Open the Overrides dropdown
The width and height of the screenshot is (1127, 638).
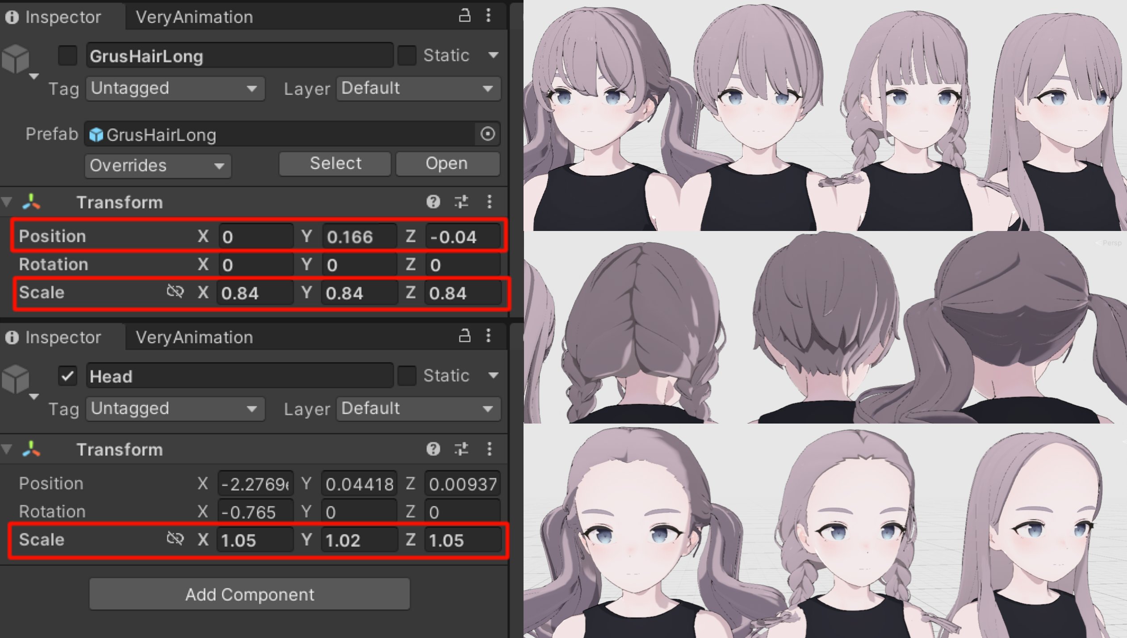(x=158, y=166)
